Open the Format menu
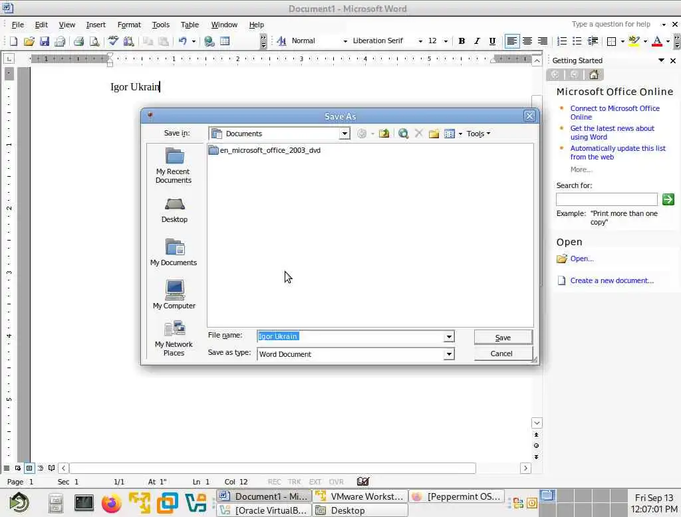 pyautogui.click(x=129, y=25)
